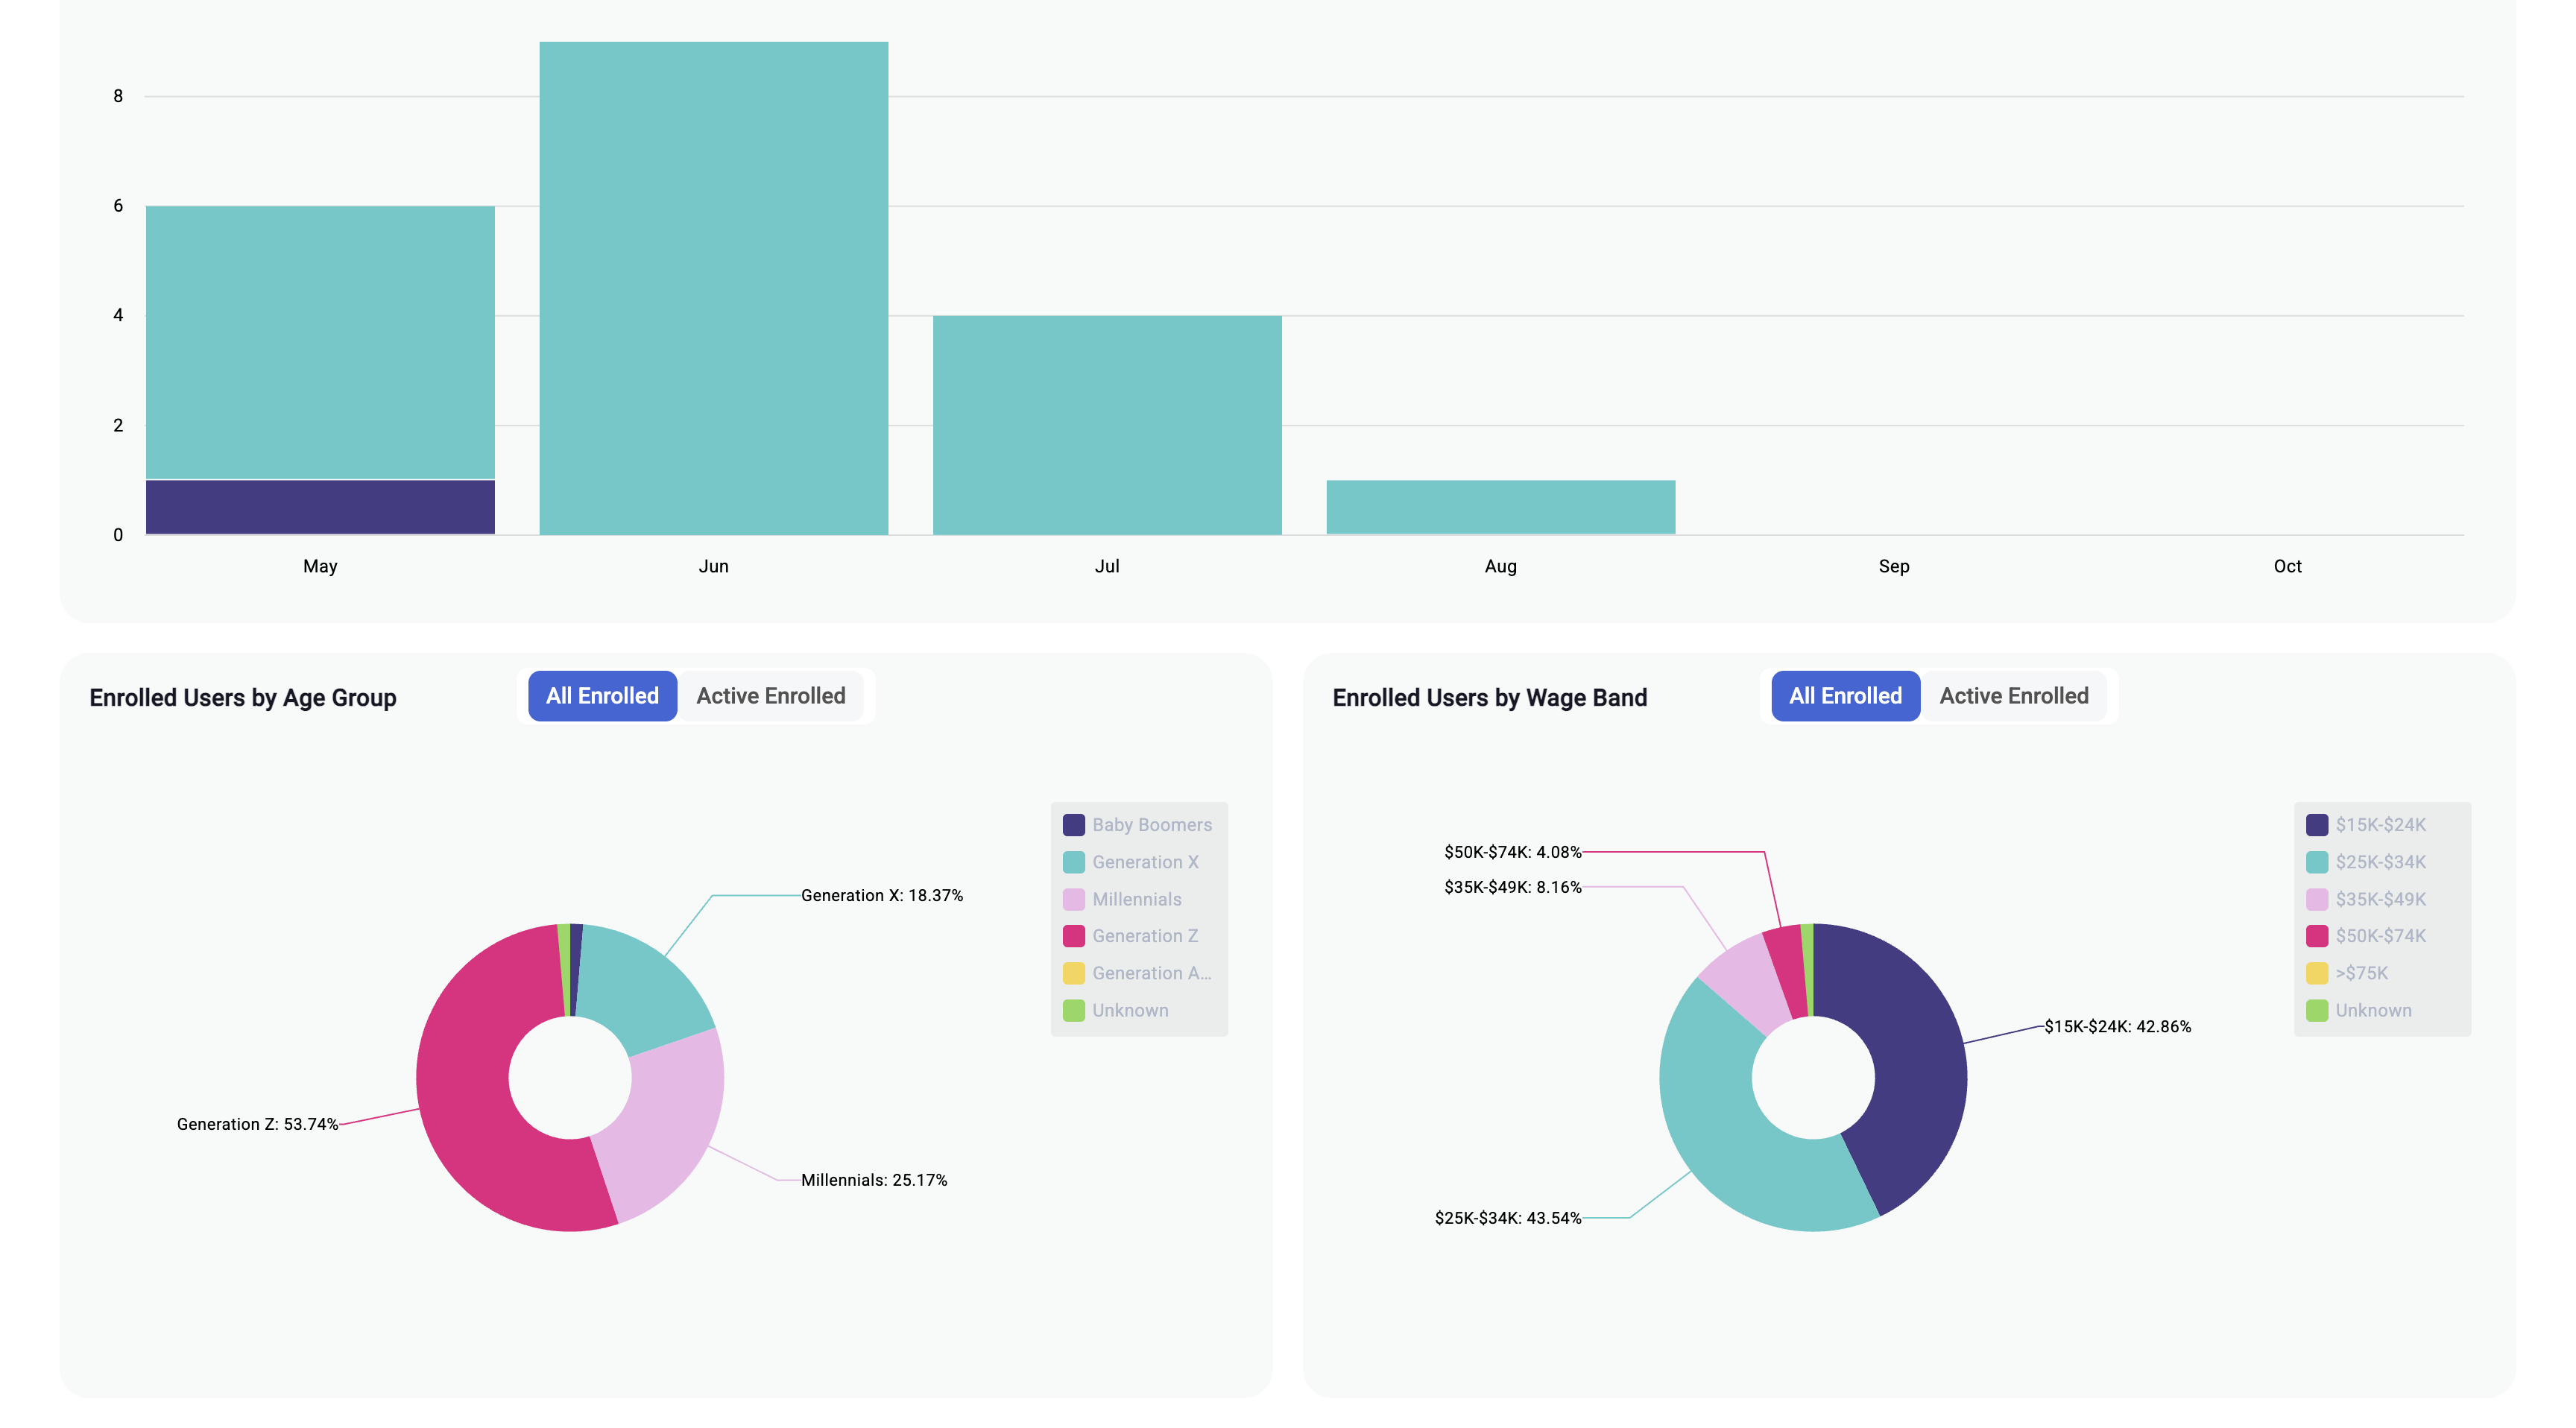Click the Unknown entry in the age legend
Image resolution: width=2576 pixels, height=1428 pixels.
(x=1129, y=1010)
